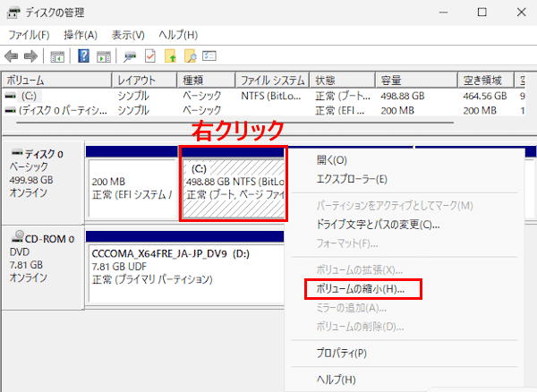Choose 開く(O) in context menu
The image size is (537, 392).
[331, 160]
